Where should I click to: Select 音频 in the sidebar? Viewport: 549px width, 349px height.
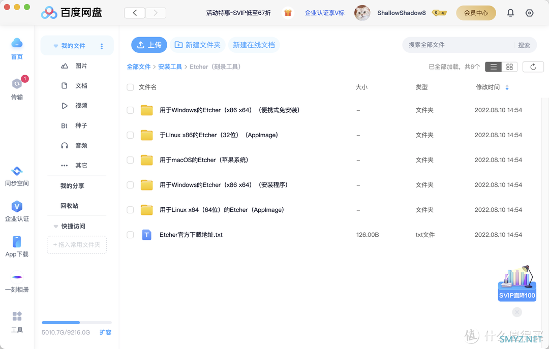coord(74,146)
